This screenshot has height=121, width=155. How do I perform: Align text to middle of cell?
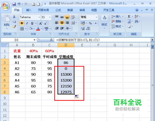pyautogui.click(x=62, y=17)
